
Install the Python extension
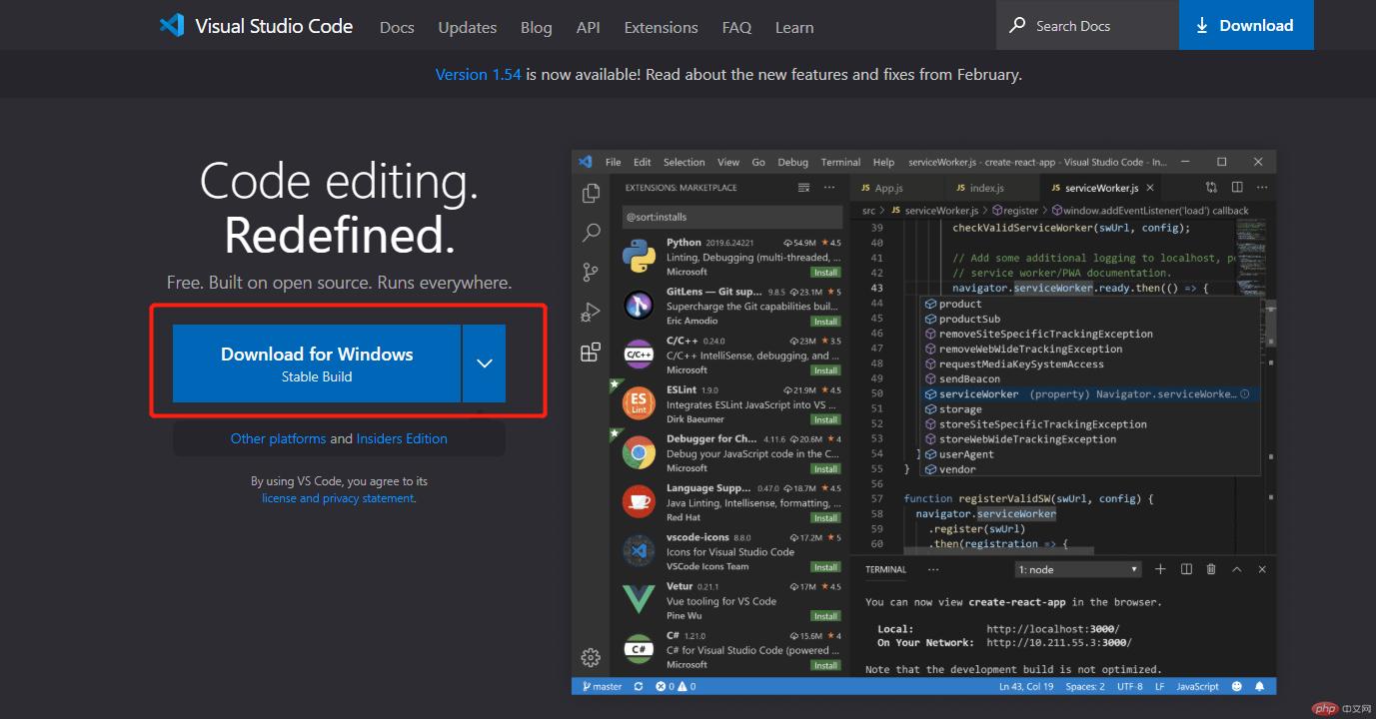click(825, 270)
